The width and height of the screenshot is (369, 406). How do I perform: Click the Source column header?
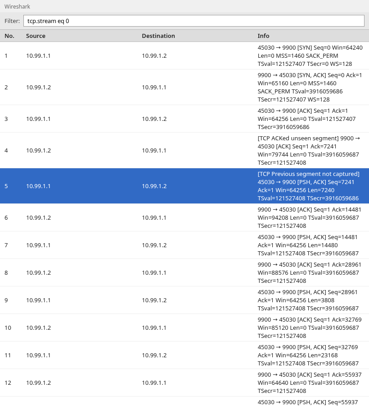click(36, 36)
